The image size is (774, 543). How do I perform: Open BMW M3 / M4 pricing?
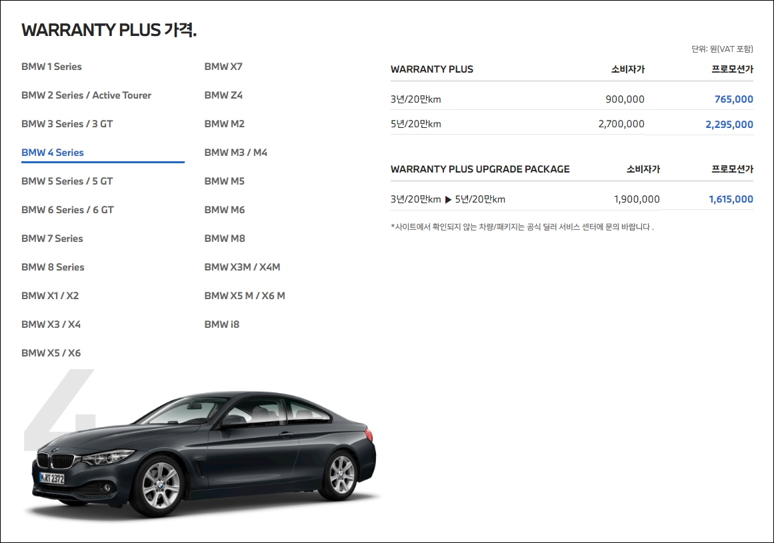[236, 153]
